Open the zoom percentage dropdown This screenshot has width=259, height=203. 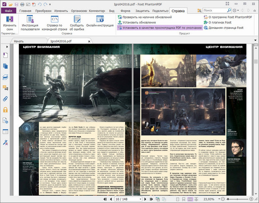(218, 200)
